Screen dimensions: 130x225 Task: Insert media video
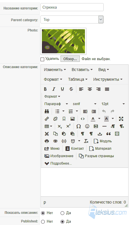click(x=96, y=127)
